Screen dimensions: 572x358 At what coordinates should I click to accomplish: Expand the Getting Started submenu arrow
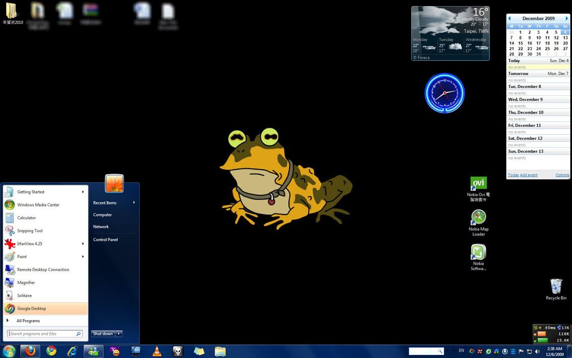pyautogui.click(x=83, y=192)
